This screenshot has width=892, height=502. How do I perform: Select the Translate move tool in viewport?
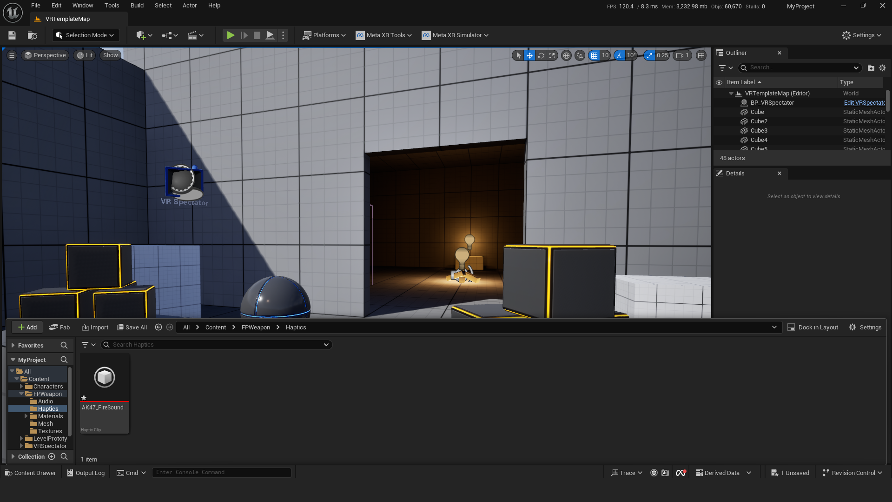pos(529,55)
